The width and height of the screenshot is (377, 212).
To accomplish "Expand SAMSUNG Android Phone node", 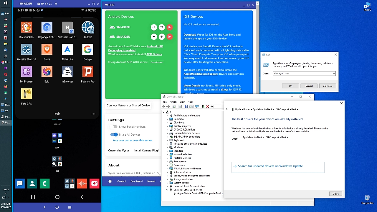I will (x=167, y=168).
